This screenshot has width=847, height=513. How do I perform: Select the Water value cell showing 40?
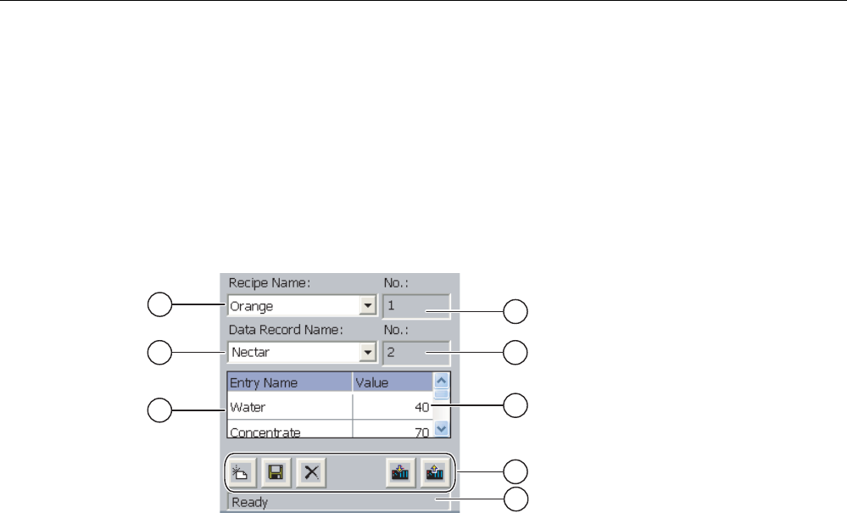[393, 407]
